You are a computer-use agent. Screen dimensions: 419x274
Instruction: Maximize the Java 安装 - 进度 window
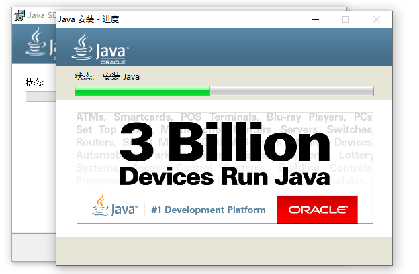pos(346,19)
